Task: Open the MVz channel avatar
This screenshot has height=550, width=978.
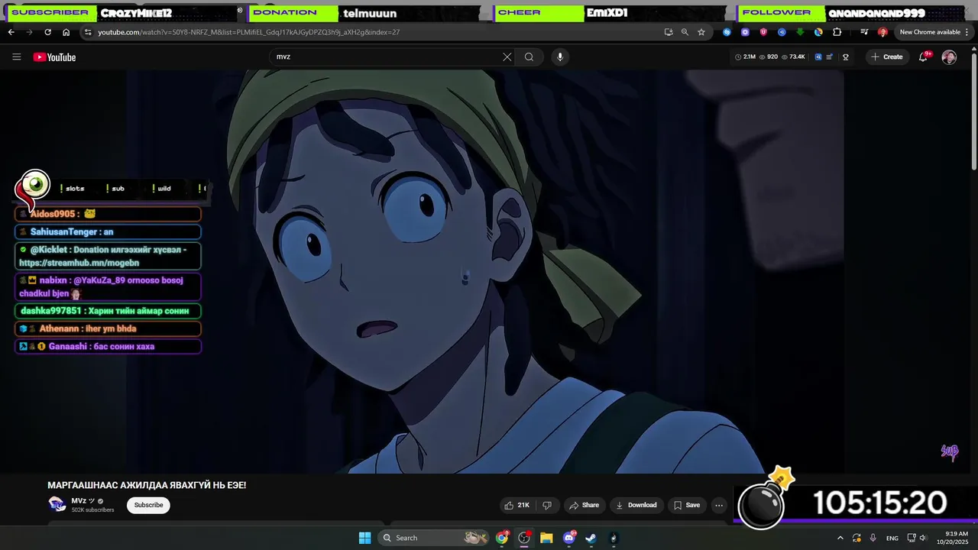Action: [x=57, y=504]
